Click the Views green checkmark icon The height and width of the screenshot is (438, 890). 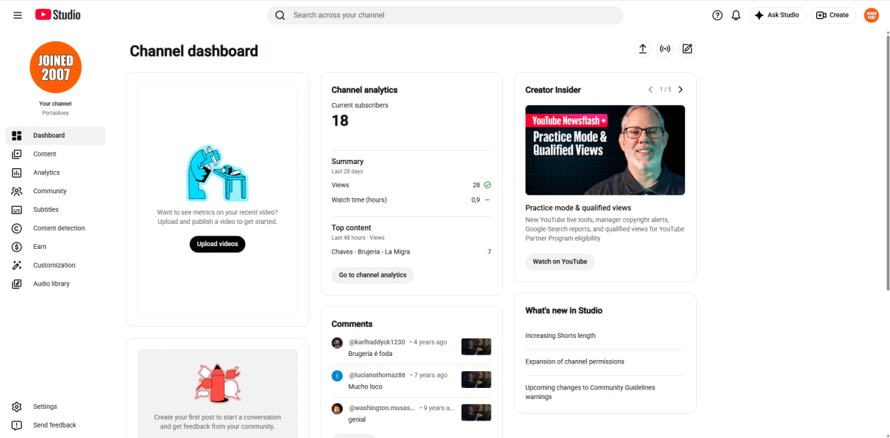pyautogui.click(x=487, y=185)
